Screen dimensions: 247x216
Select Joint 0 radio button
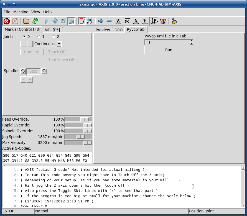[24, 37]
